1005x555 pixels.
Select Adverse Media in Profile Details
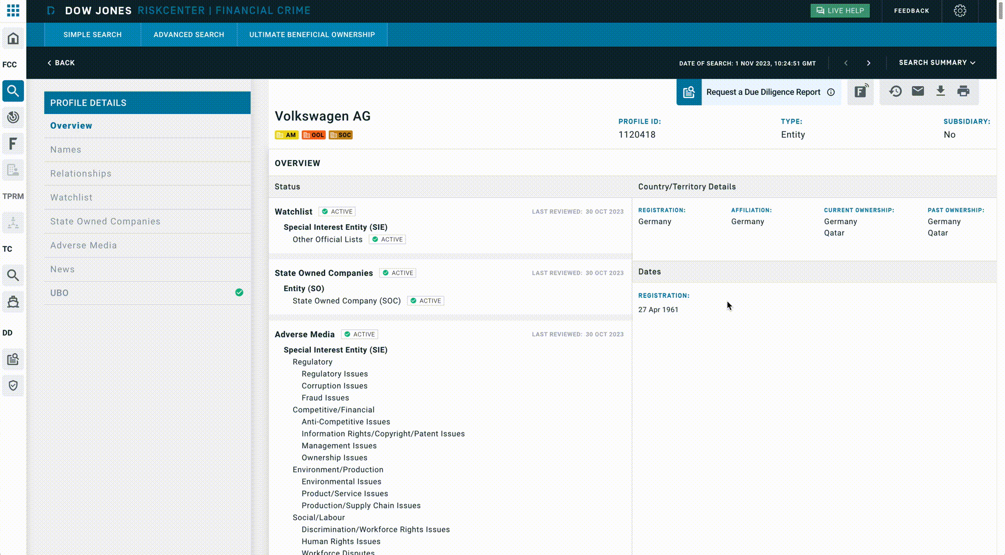point(147,246)
